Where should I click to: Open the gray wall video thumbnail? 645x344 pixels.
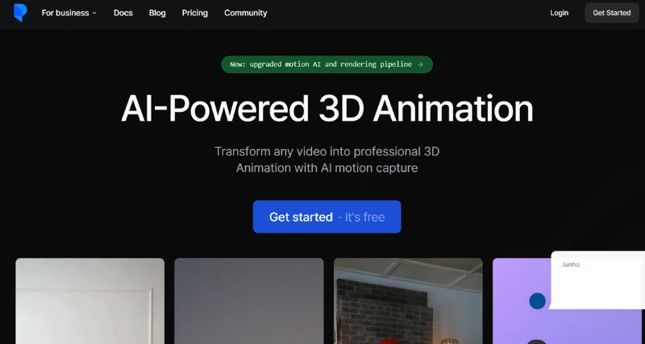point(249,300)
